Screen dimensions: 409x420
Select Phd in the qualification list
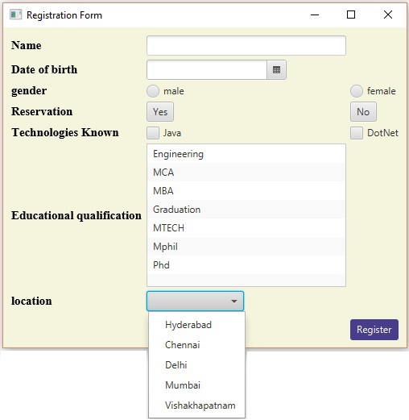coord(246,265)
